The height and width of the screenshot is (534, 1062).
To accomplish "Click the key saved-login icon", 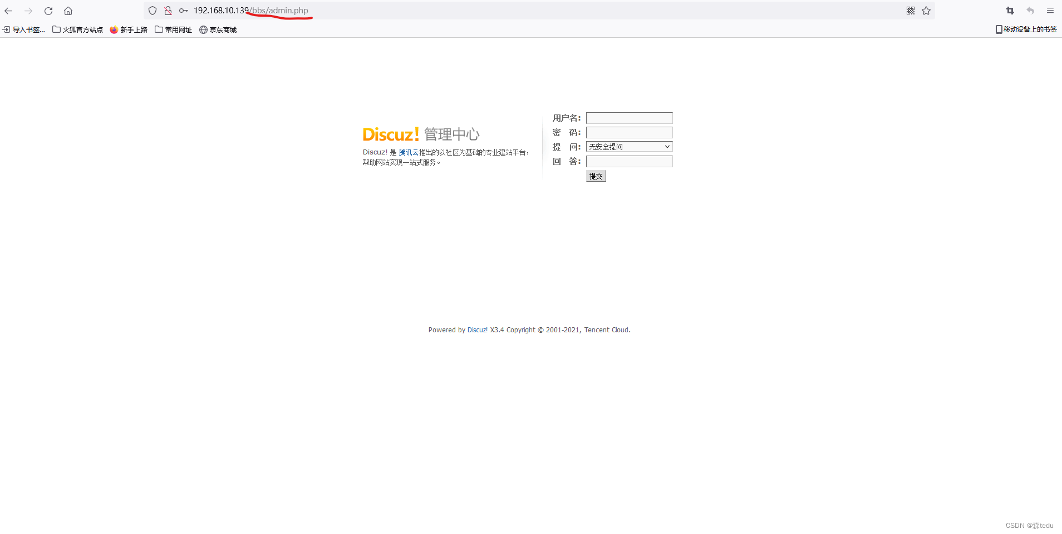I will (184, 11).
